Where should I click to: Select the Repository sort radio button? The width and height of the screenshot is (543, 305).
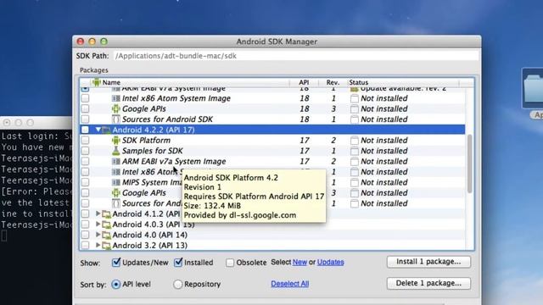pyautogui.click(x=177, y=285)
